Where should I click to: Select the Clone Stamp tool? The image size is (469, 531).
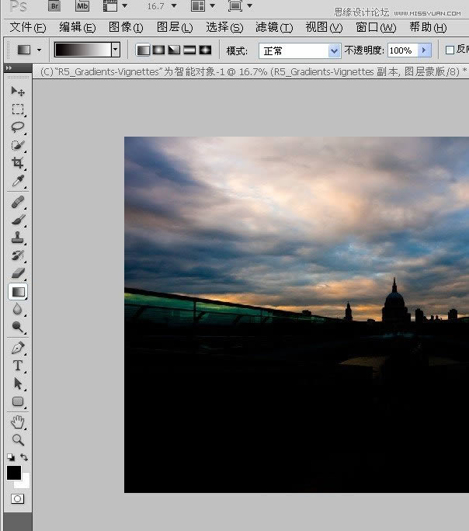point(18,238)
